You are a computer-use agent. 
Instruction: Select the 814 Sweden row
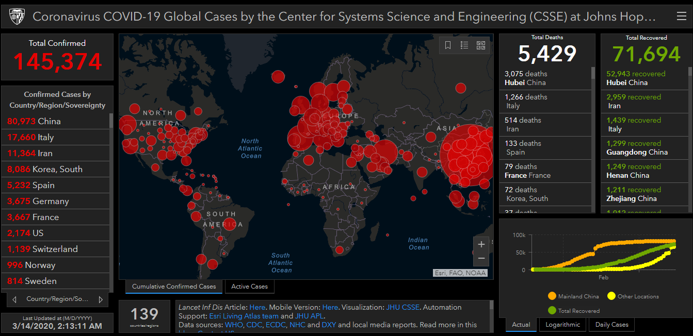click(56, 281)
